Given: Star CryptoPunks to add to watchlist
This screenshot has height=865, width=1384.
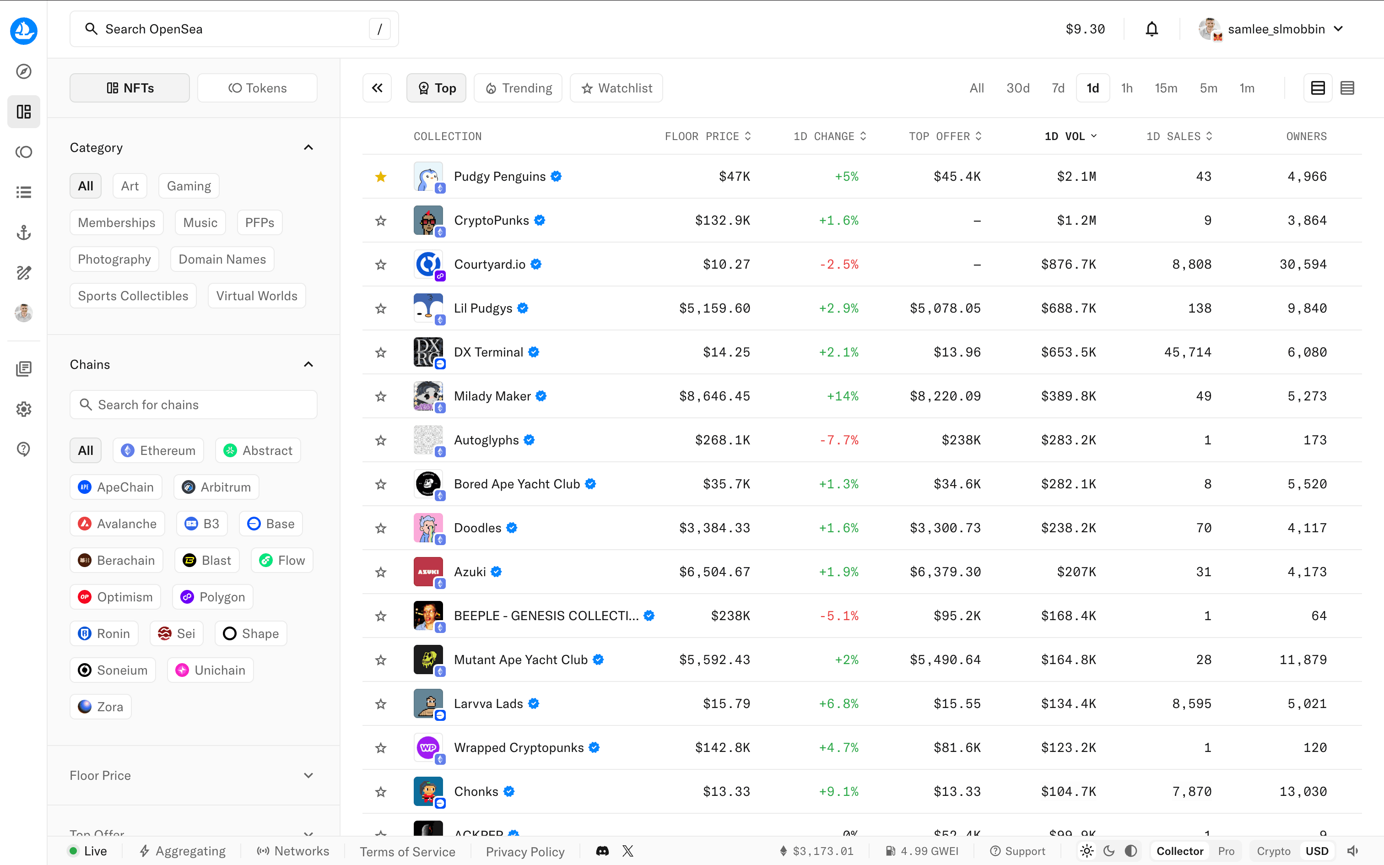Looking at the screenshot, I should click(x=381, y=221).
